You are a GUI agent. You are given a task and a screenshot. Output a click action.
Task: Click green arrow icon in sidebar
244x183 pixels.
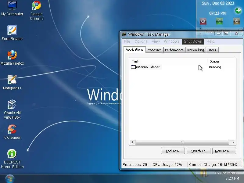(238, 11)
